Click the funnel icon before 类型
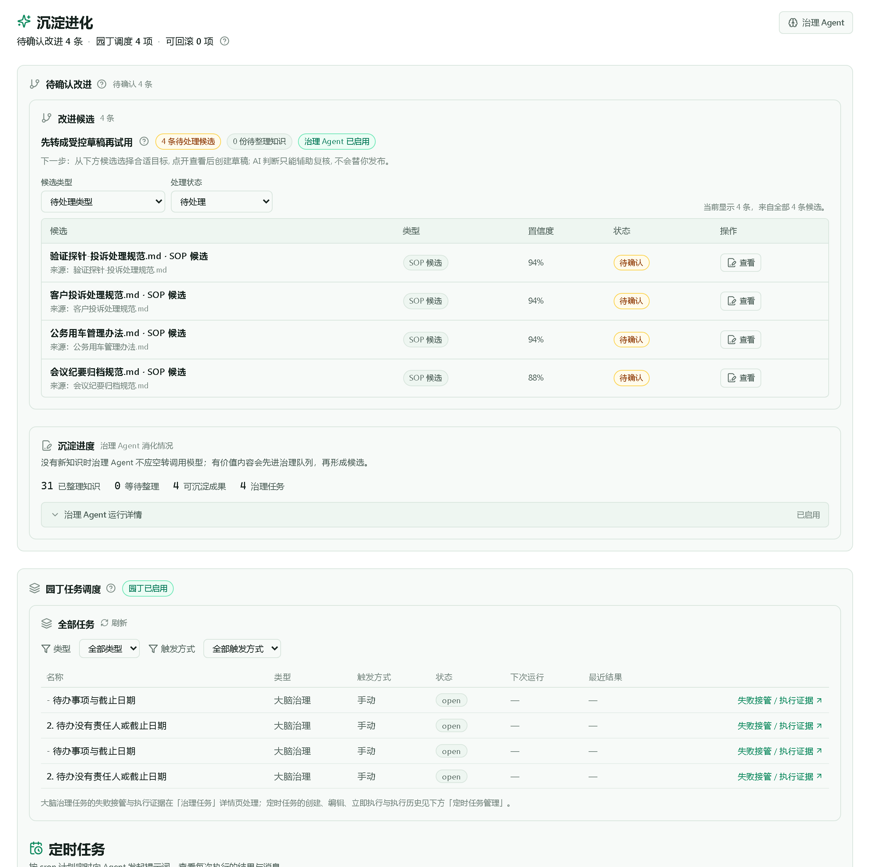The image size is (870, 867). (46, 649)
